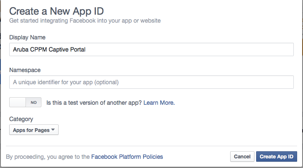This screenshot has height=168, width=303.
Task: Click the test version question text
Action: click(x=94, y=103)
